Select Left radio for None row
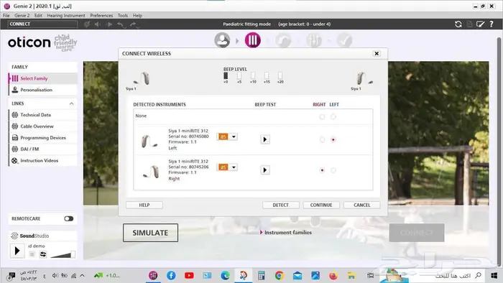 point(333,116)
